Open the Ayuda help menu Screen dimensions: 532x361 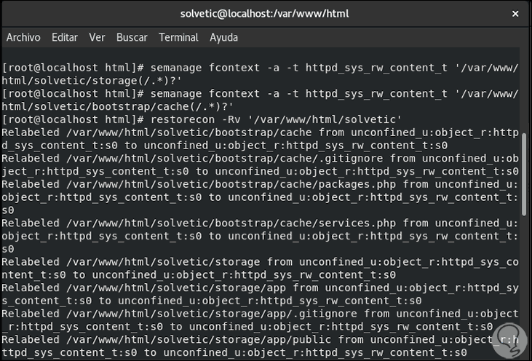coord(223,37)
